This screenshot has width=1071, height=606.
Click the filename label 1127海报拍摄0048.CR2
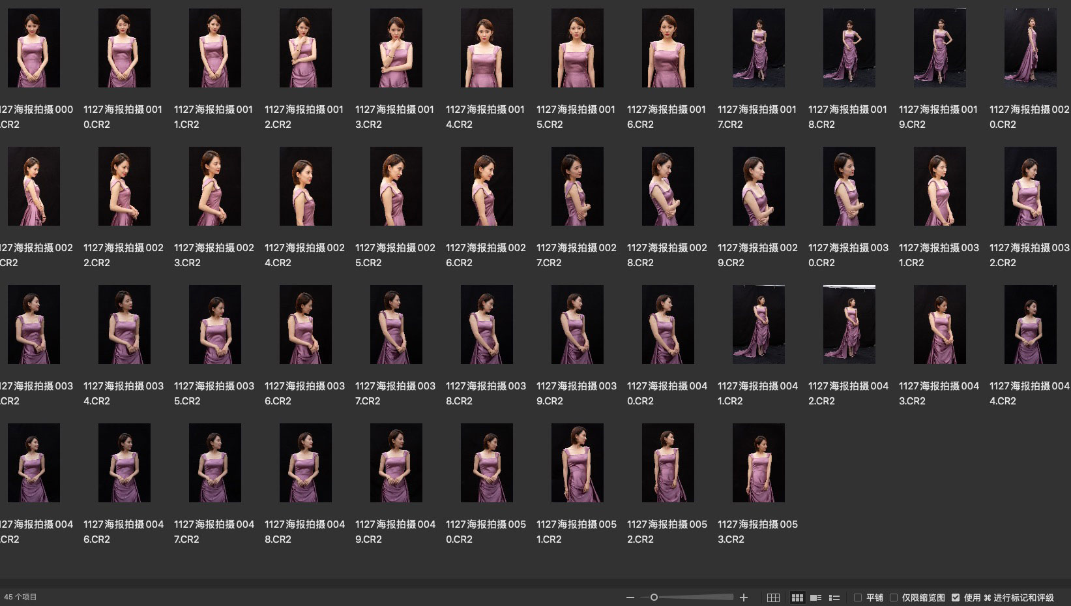(x=304, y=532)
